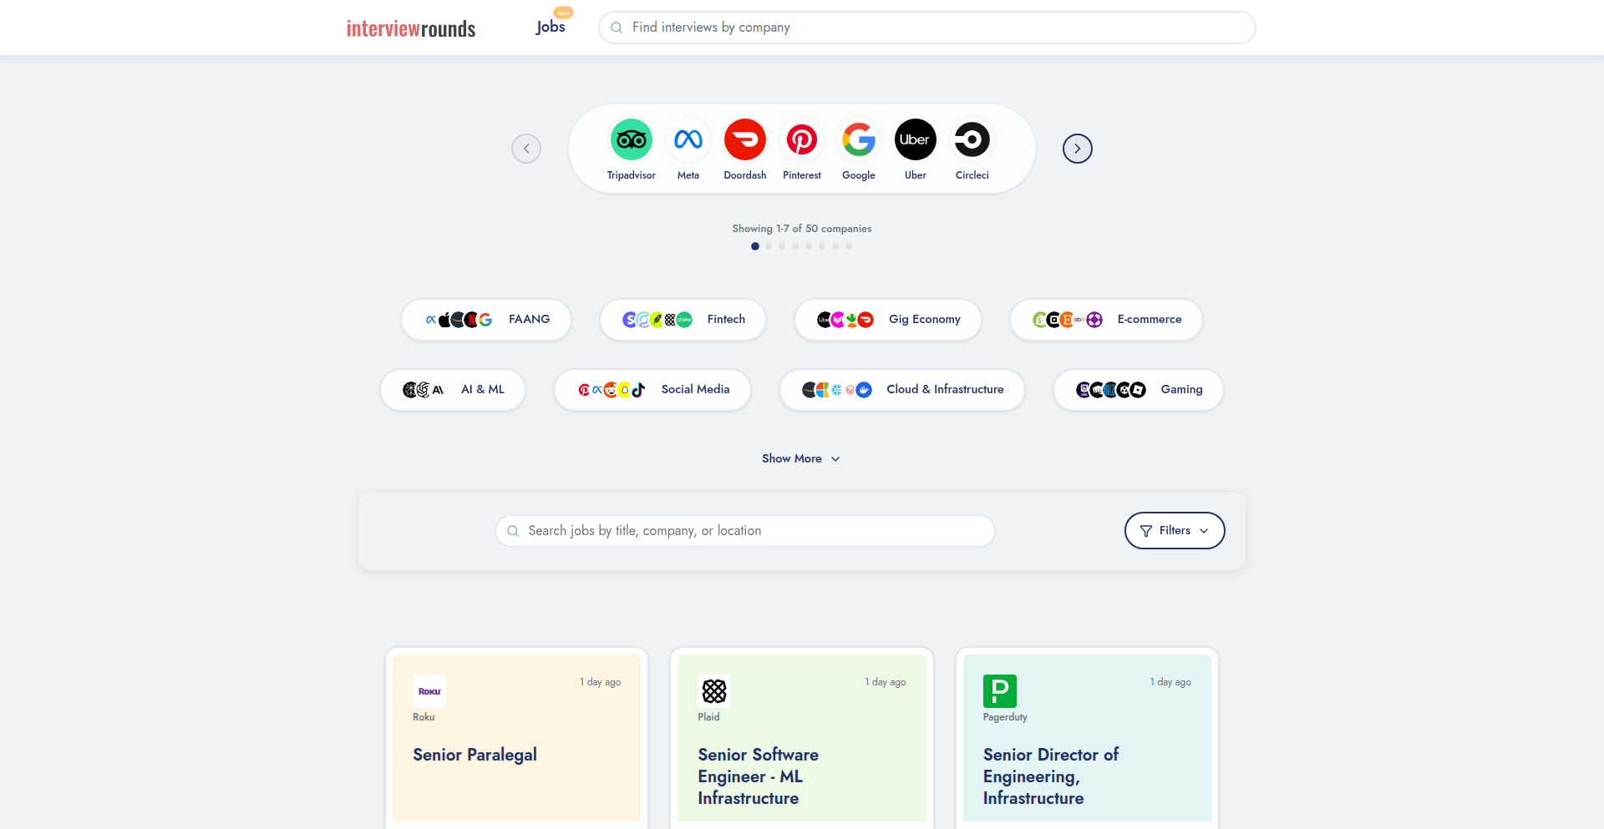Screen dimensions: 1604x829
Task: Open the Doordash company logo
Action: (x=745, y=139)
